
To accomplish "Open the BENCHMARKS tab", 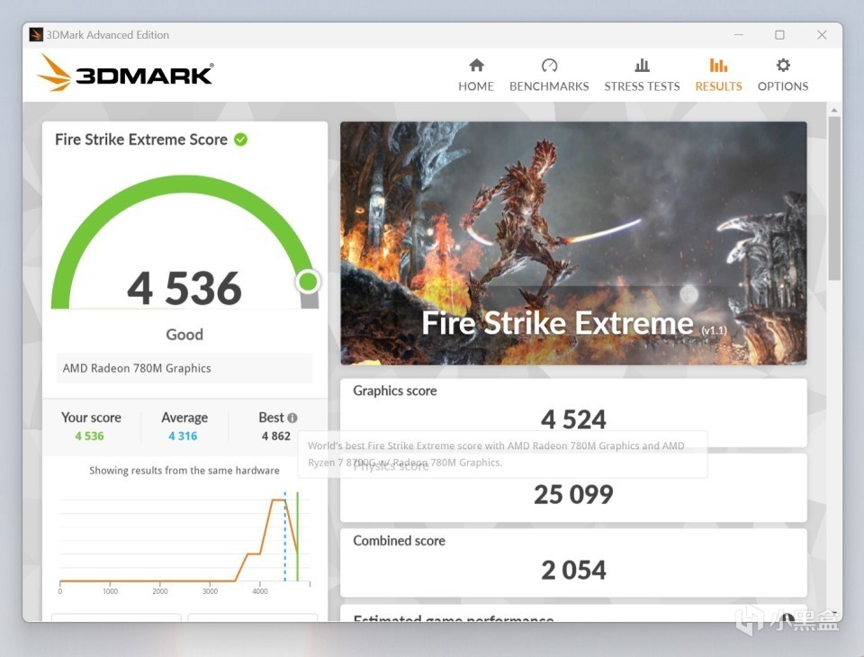I will (549, 75).
